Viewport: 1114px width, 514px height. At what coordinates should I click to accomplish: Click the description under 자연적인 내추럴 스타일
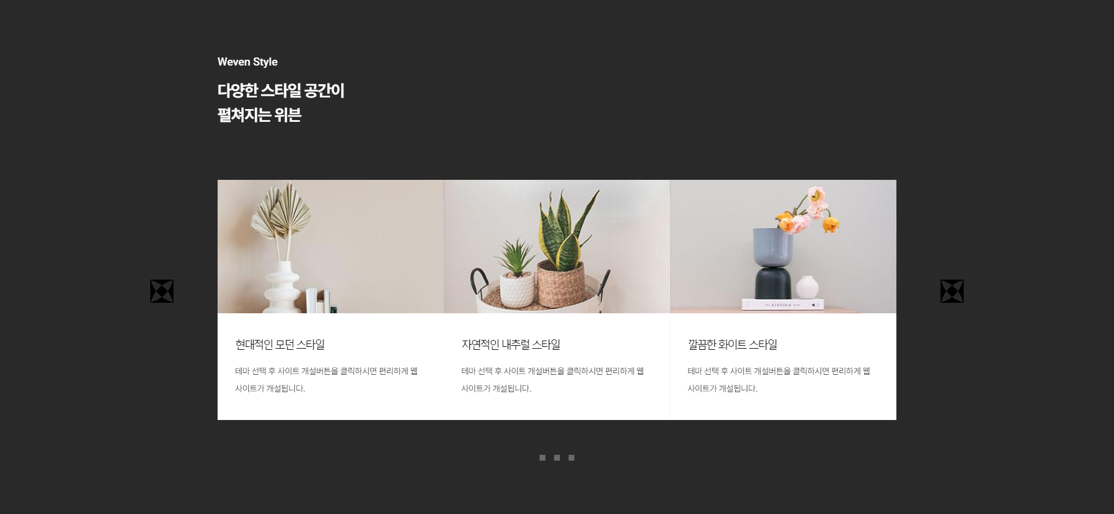tap(552, 379)
